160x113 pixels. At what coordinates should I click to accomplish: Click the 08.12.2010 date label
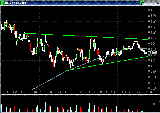pyautogui.click(x=95, y=92)
